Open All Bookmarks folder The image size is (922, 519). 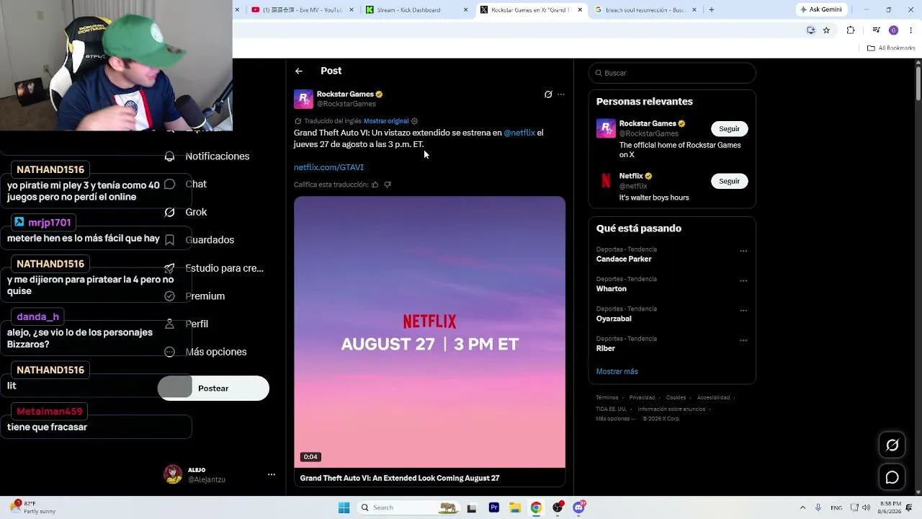coord(891,48)
